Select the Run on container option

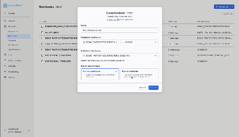tap(139, 74)
